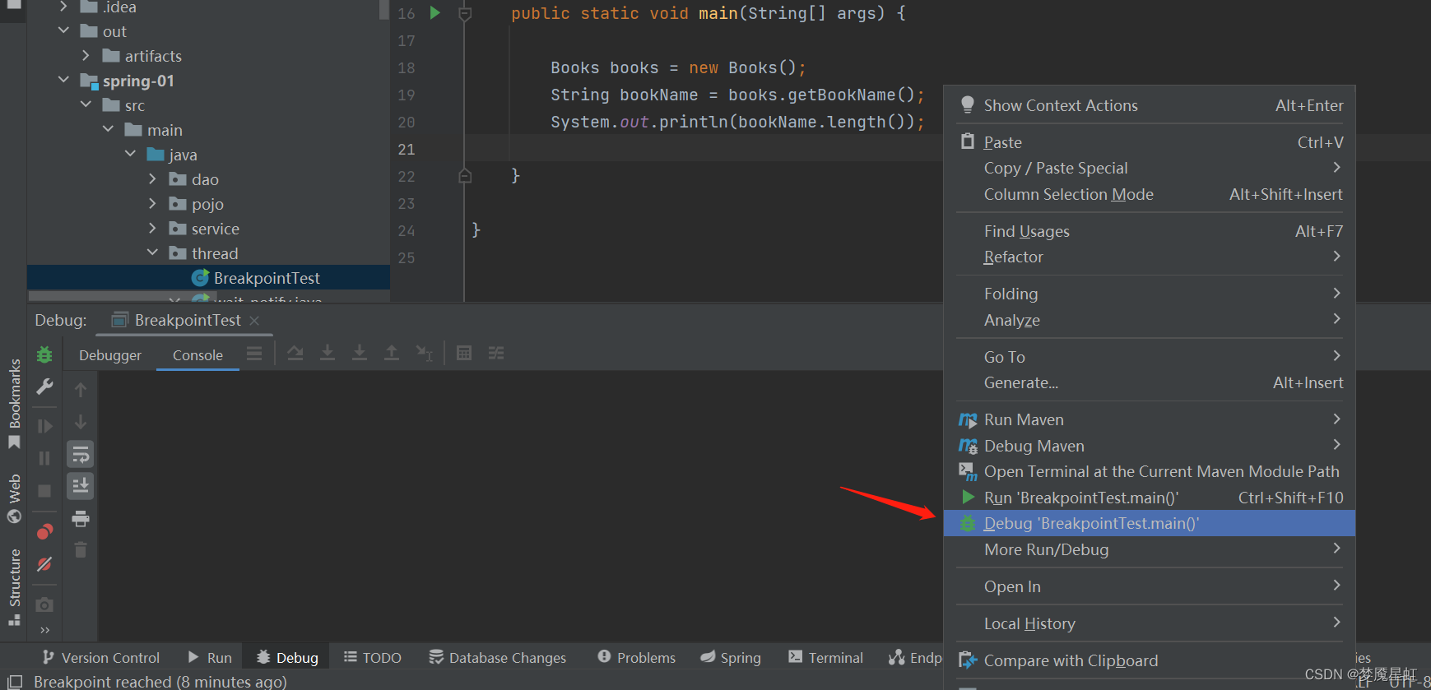Toggle soft-wrap in the console
Viewport: 1431px width, 690px height.
81,454
